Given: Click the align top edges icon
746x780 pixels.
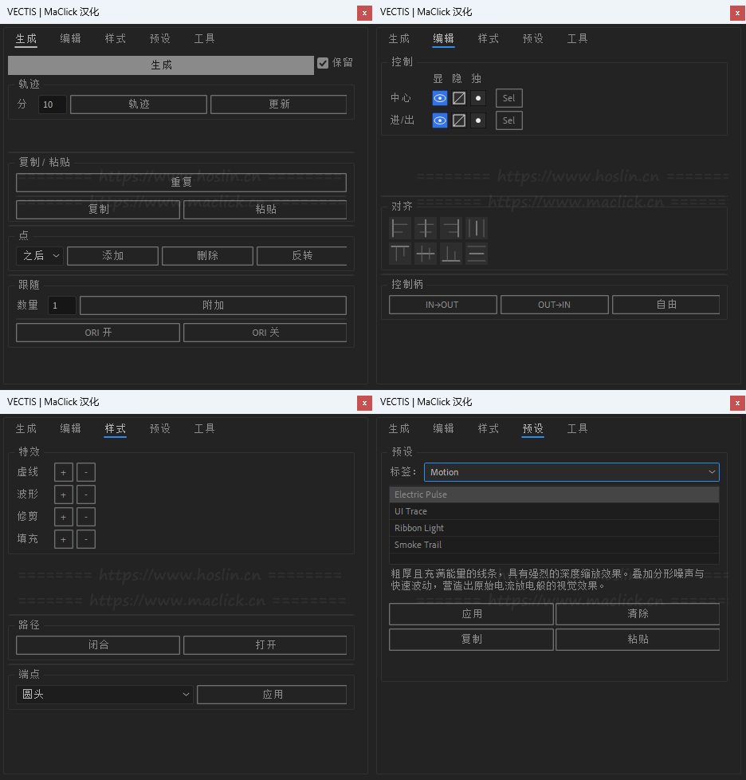Looking at the screenshot, I should 400,254.
